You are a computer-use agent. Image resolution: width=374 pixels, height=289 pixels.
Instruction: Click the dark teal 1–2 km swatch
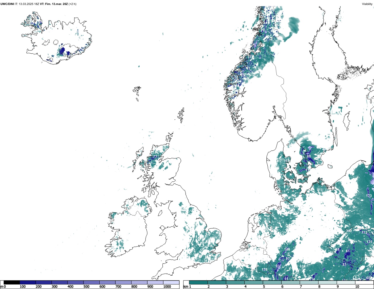click(x=199, y=283)
